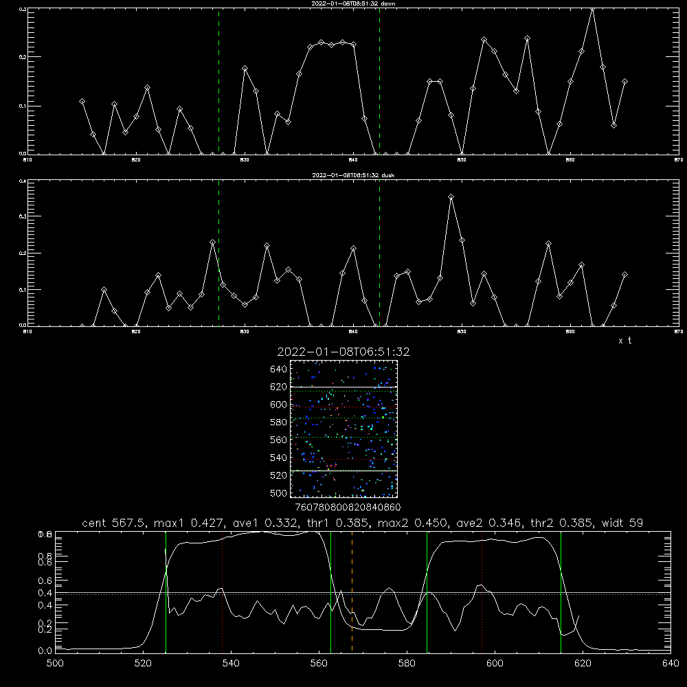Click the 'thr2 0.385' threshold value
Screen dimensions: 687x687
pos(562,523)
